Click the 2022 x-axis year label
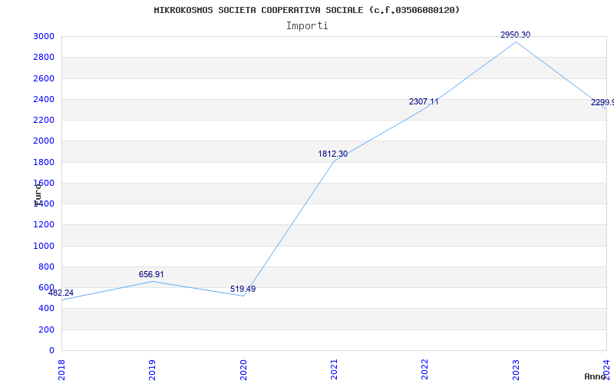This screenshot has width=614, height=384. pyautogui.click(x=425, y=370)
